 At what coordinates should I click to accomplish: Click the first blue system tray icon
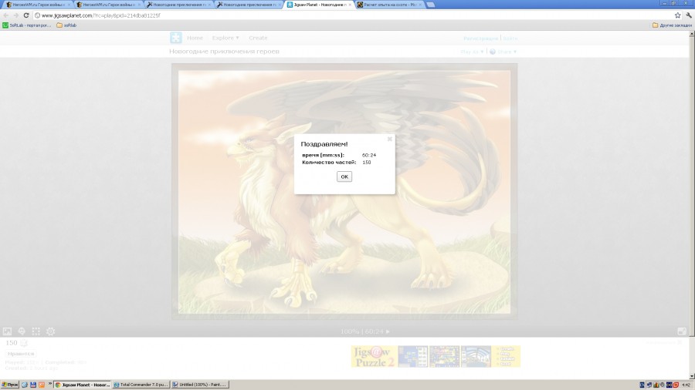pos(642,385)
